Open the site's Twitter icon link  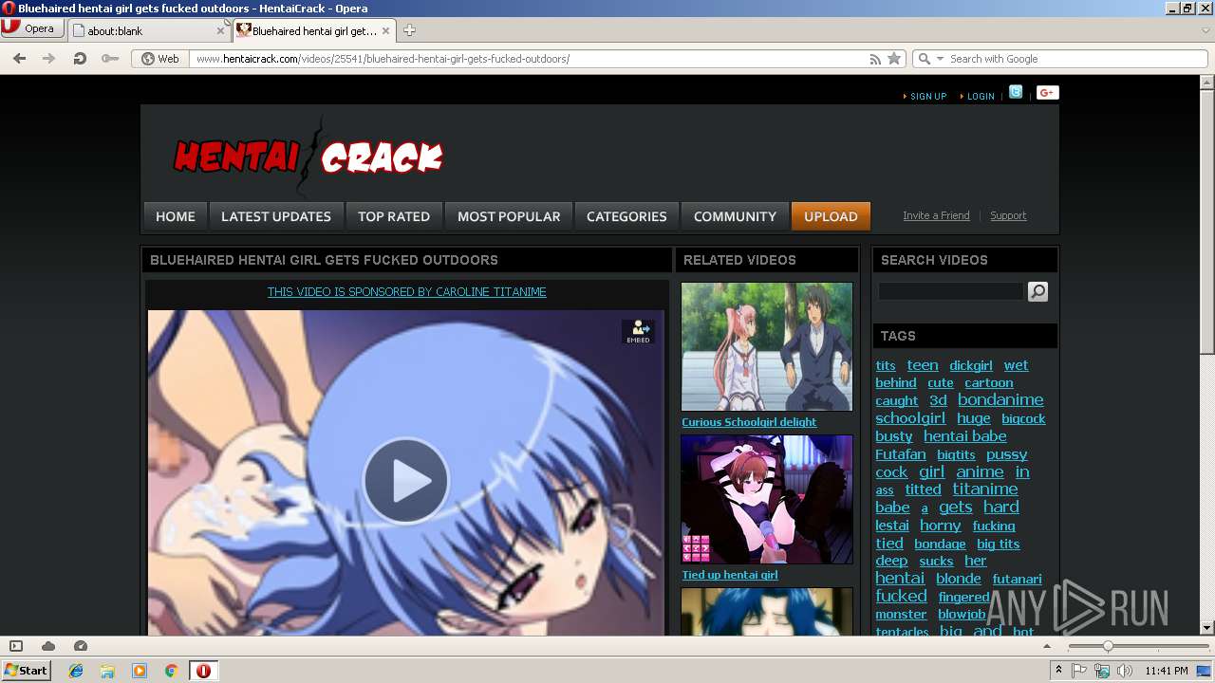(x=1016, y=92)
